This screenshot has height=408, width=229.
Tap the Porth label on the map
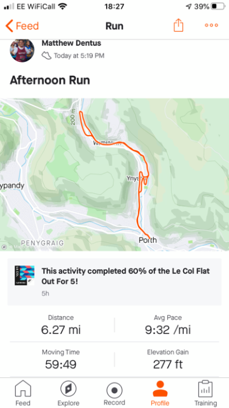[x=148, y=240]
